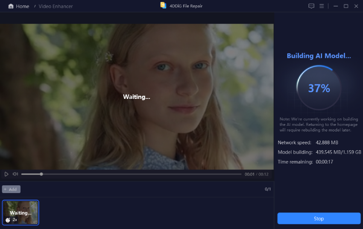Minimize the 4DDiG window
This screenshot has height=229, width=363.
(335, 6)
